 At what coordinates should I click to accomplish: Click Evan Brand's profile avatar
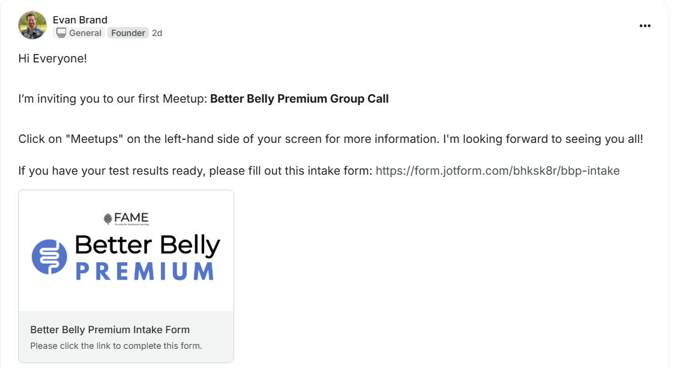32,26
